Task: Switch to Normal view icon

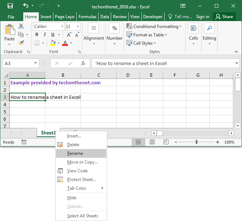Action: pyautogui.click(x=138, y=142)
